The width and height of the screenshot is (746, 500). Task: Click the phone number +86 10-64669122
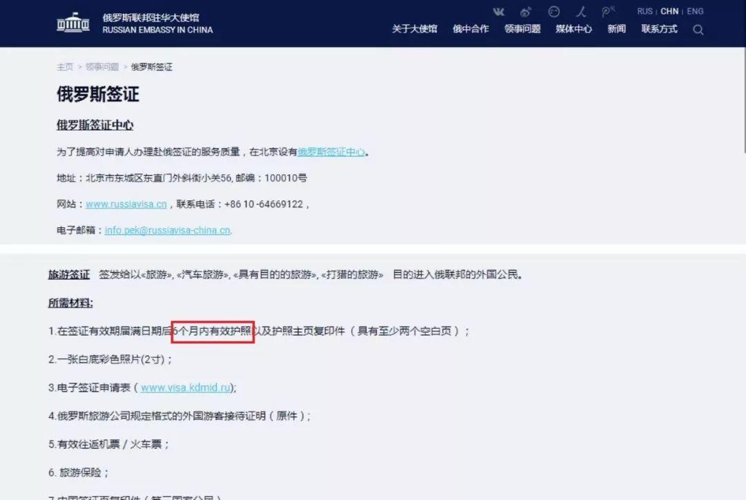click(264, 204)
